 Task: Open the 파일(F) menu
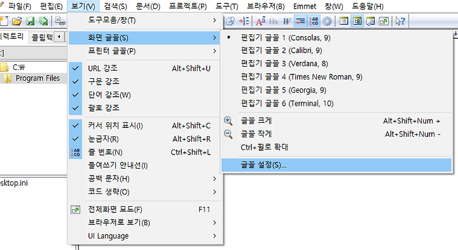pos(19,6)
